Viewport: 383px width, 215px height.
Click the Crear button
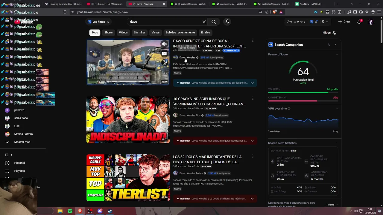(344, 22)
